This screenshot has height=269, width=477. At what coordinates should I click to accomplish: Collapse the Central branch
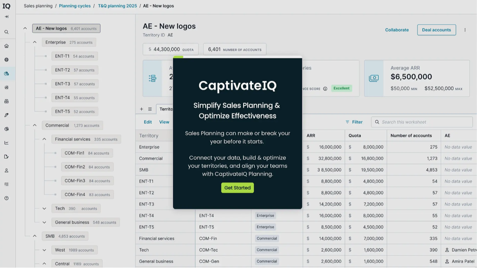tap(44, 264)
